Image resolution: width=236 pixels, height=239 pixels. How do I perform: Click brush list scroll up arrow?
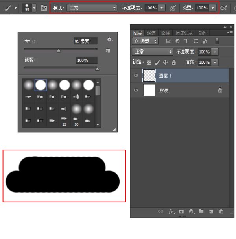pos(98,82)
